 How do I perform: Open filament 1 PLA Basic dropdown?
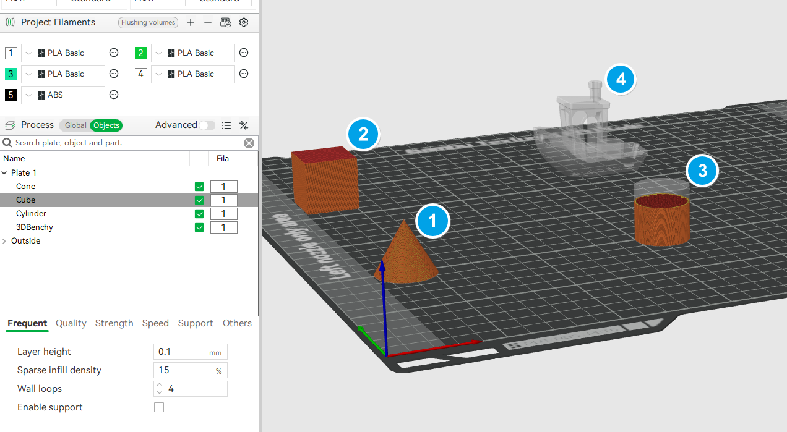(63, 53)
